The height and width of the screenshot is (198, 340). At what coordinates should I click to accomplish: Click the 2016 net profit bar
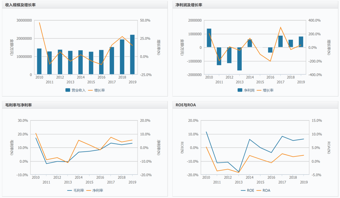270,50
